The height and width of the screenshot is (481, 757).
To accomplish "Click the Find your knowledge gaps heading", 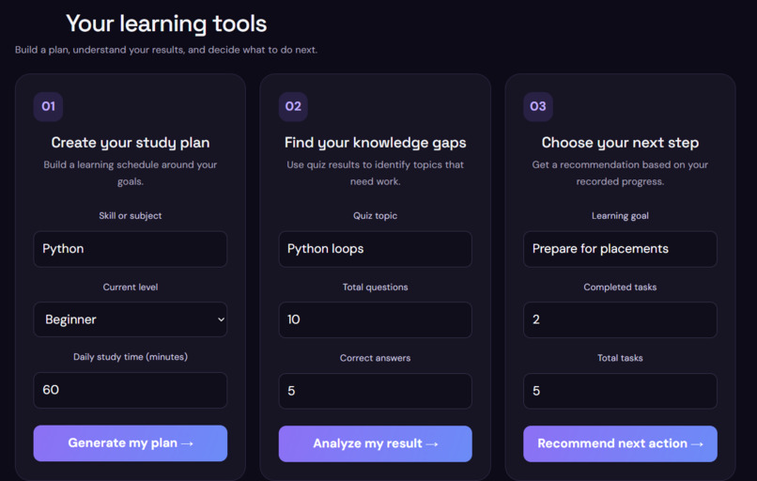I will point(375,143).
